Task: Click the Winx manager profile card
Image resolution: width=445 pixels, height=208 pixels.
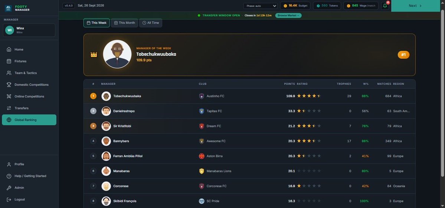Action: (29, 30)
